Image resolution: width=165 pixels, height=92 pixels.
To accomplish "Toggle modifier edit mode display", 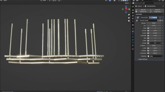I will click(152, 18).
